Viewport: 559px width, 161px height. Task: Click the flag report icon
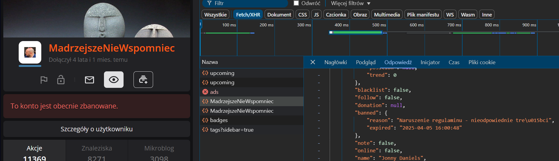click(44, 80)
